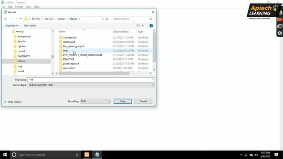The height and width of the screenshot is (159, 283).
Task: Activate taskbar microphone search
Action: point(77,155)
